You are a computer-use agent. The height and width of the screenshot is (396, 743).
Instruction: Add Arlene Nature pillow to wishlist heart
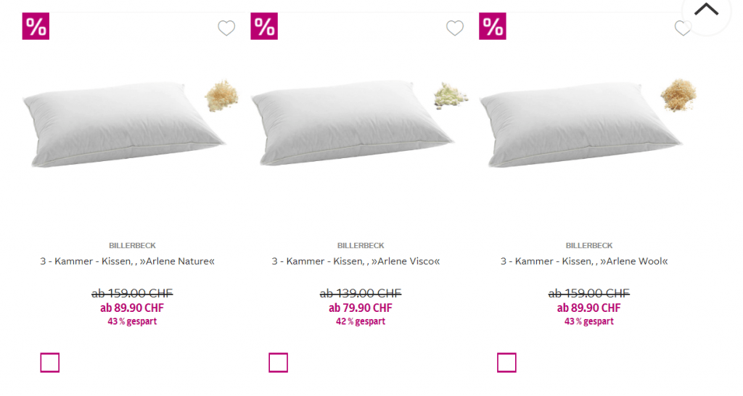[x=226, y=28]
